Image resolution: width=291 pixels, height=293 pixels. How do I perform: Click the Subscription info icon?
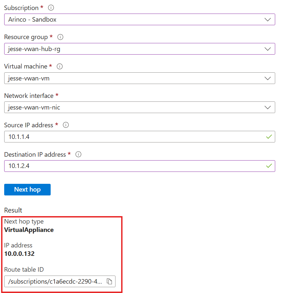51,7
